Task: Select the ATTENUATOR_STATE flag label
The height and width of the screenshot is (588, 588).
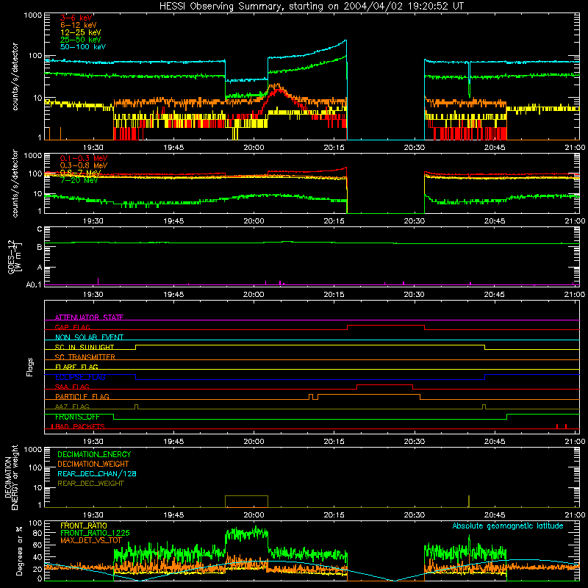Action: (89, 318)
